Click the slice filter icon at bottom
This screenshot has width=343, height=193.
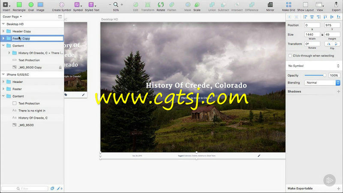(x=59, y=188)
